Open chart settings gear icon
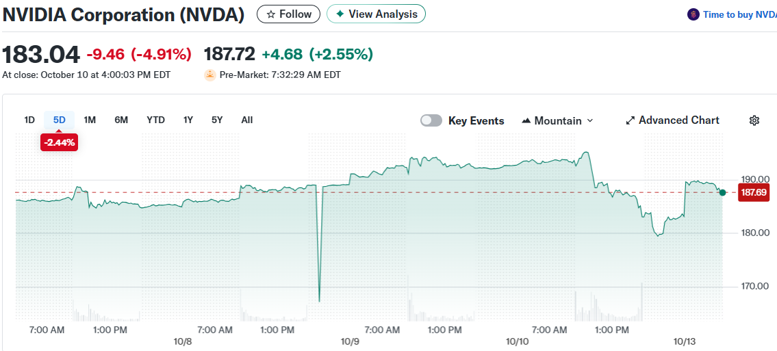777x351 pixels. coord(754,120)
